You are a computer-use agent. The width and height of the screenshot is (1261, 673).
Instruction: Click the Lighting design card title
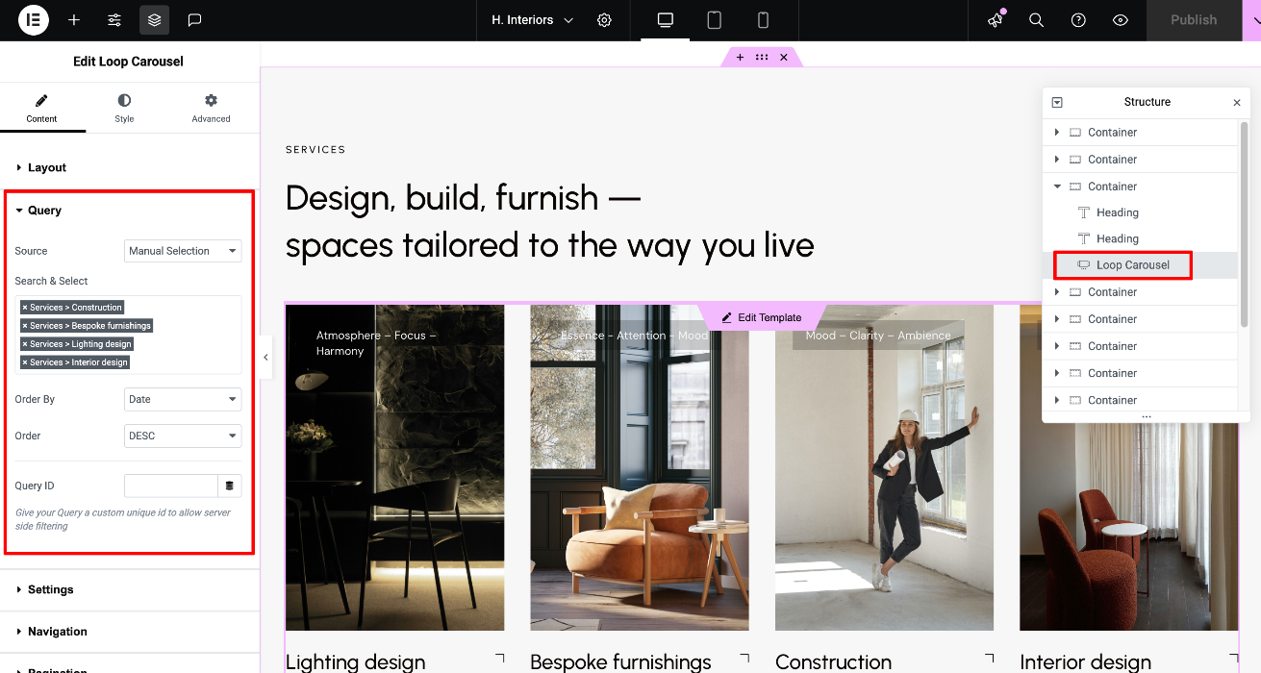[356, 662]
